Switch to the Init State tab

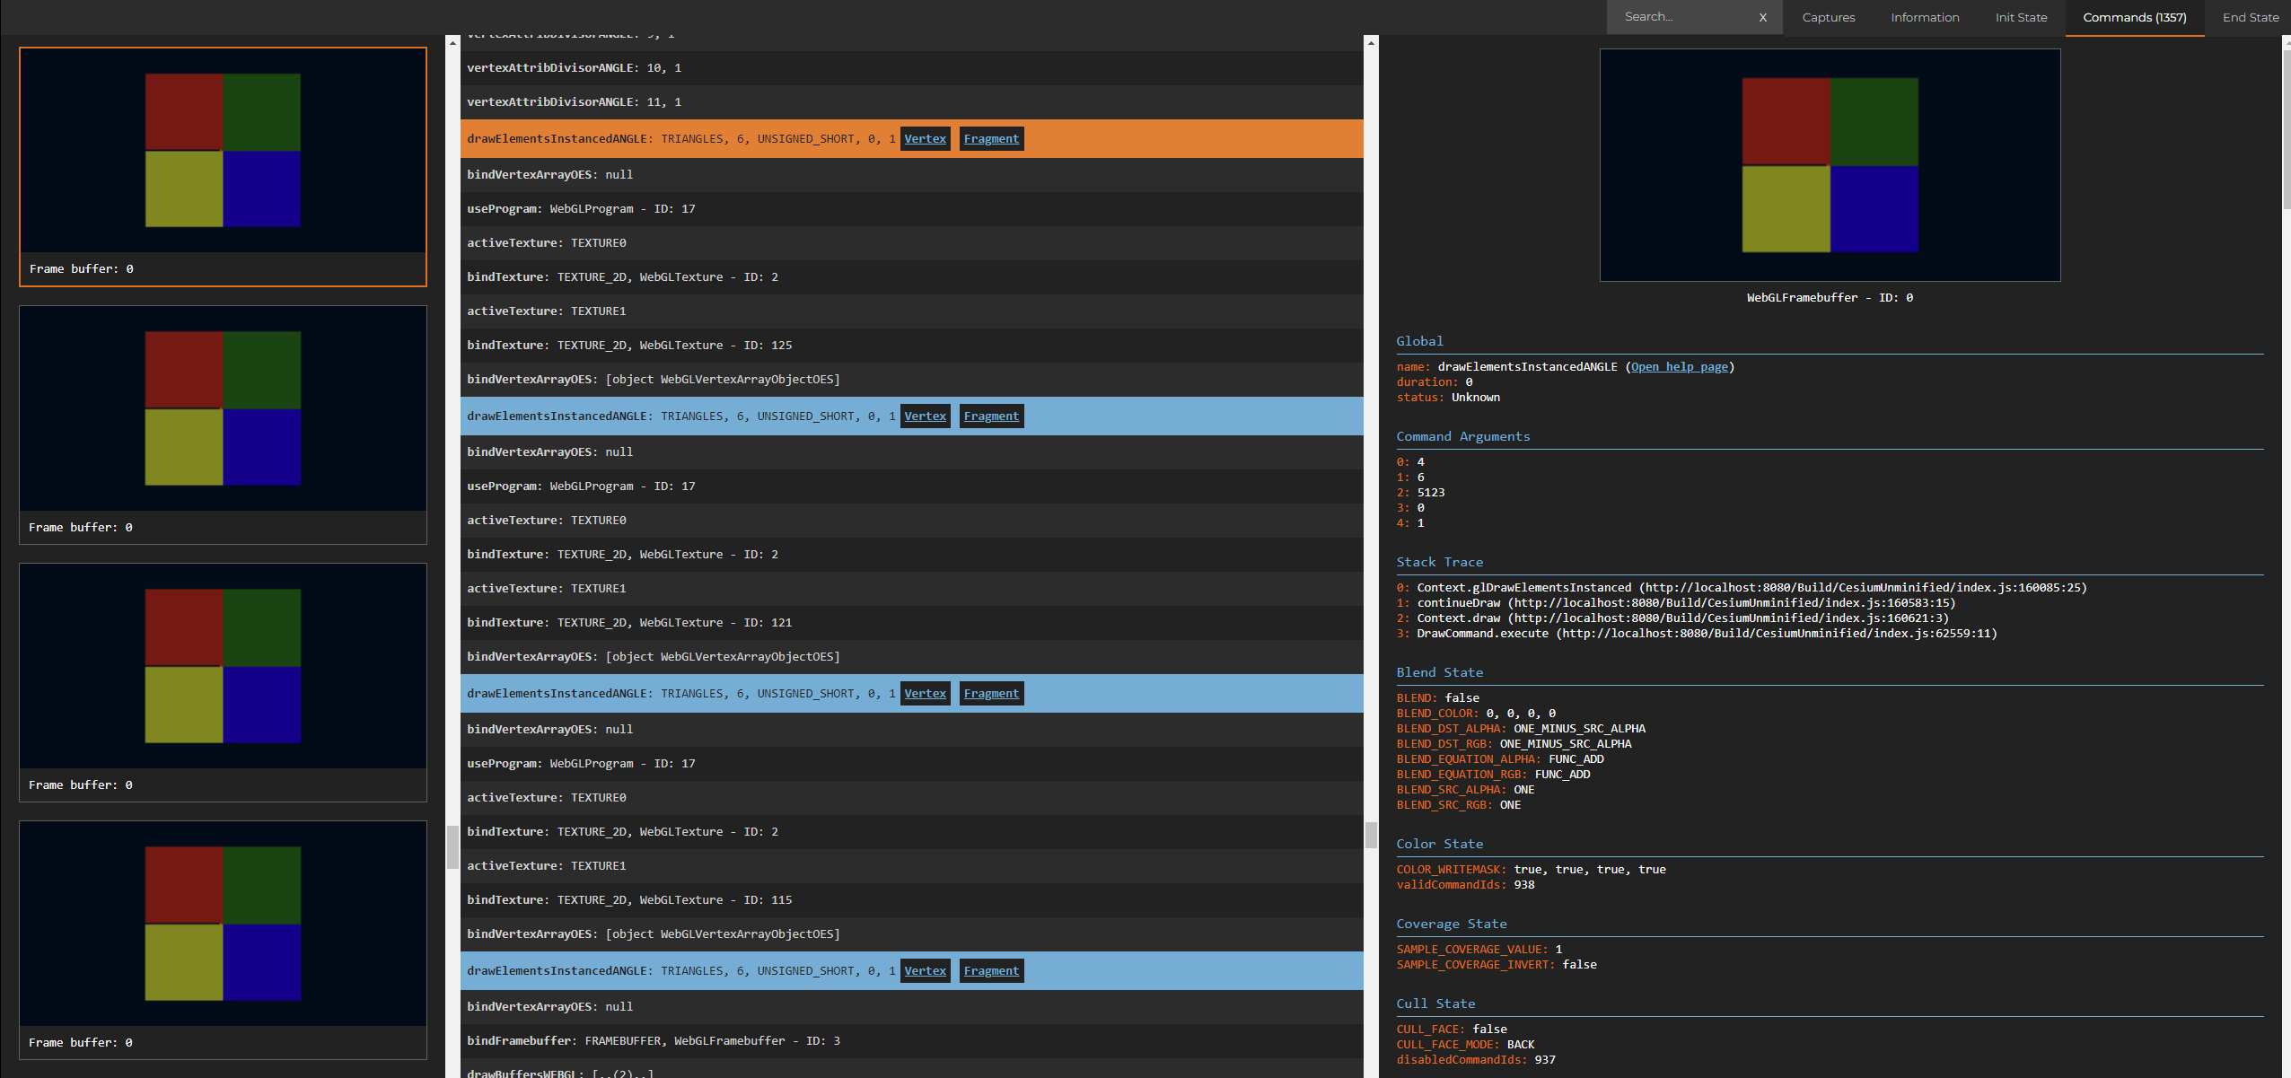[2020, 17]
